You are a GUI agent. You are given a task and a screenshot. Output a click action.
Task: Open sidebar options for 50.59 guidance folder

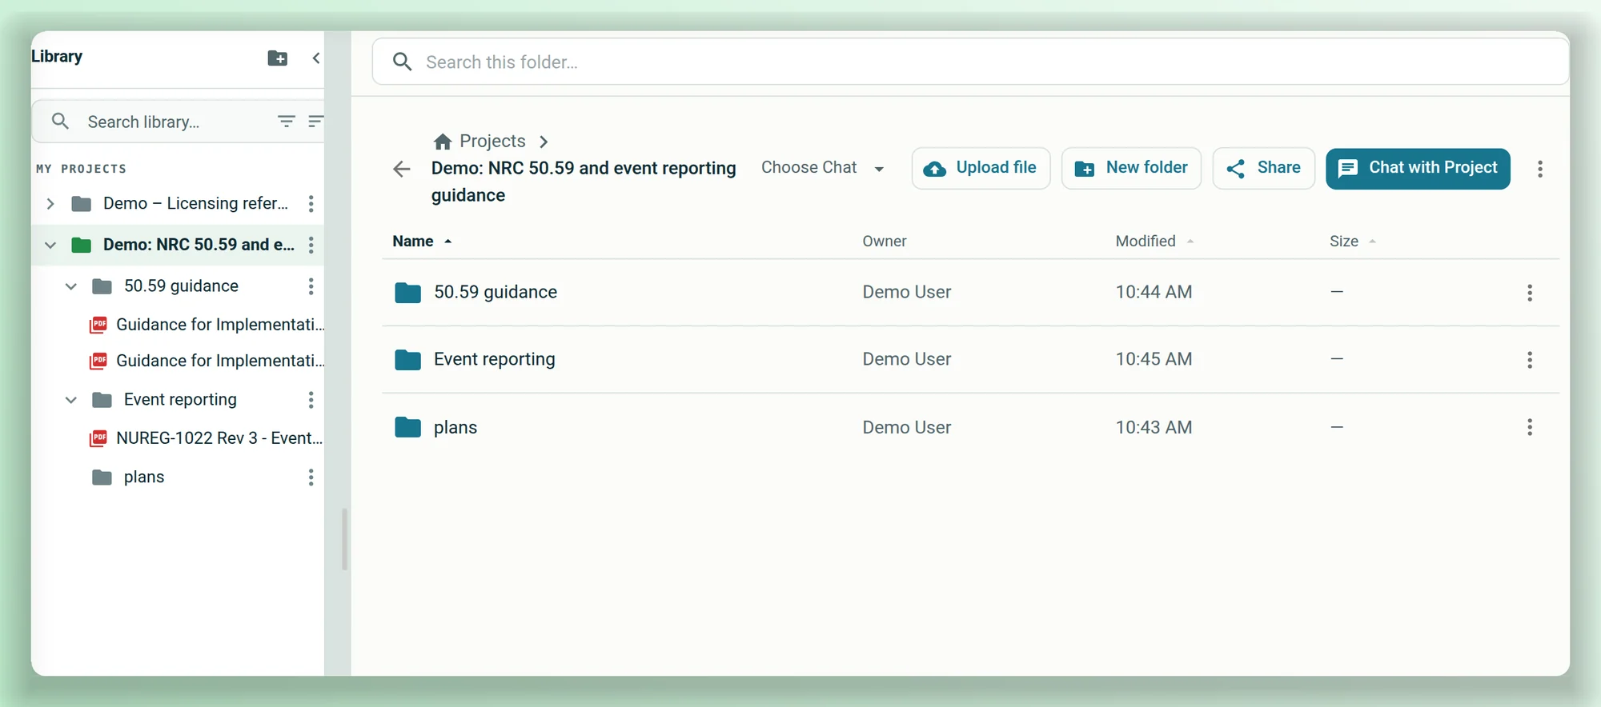coord(311,286)
